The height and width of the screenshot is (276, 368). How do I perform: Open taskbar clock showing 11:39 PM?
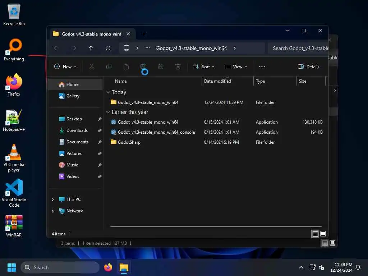[341, 267]
